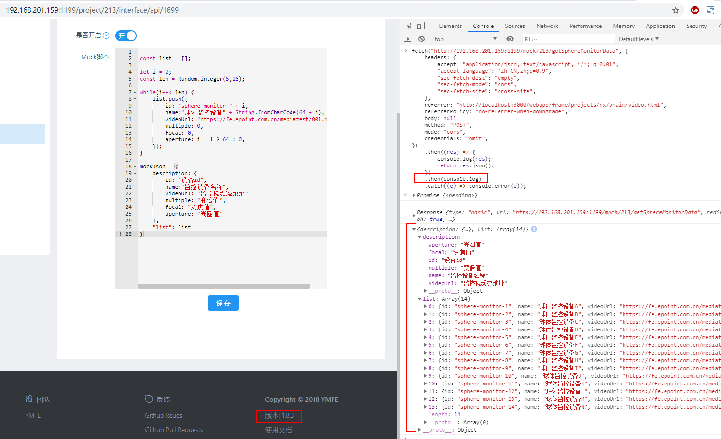Open the YMFE team link in footer

click(33, 415)
